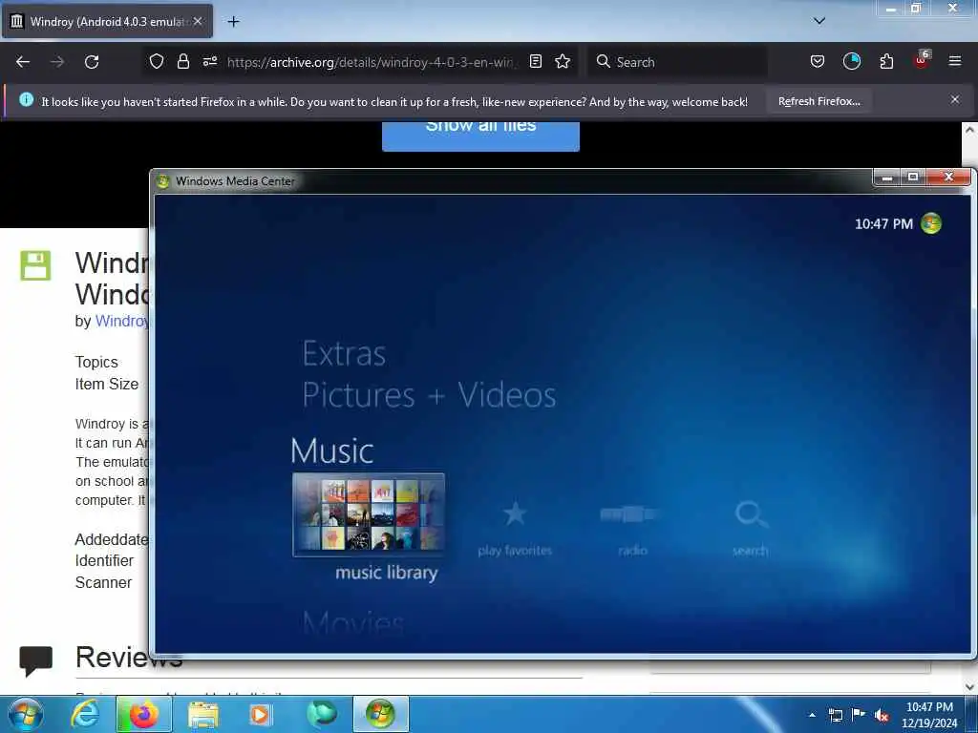Viewport: 978px width, 733px height.
Task: Dismiss the Firefox refresh notification
Action: 955,99
